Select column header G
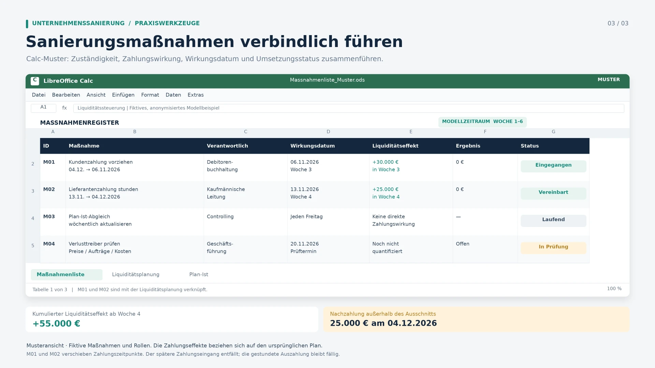 pos(553,132)
